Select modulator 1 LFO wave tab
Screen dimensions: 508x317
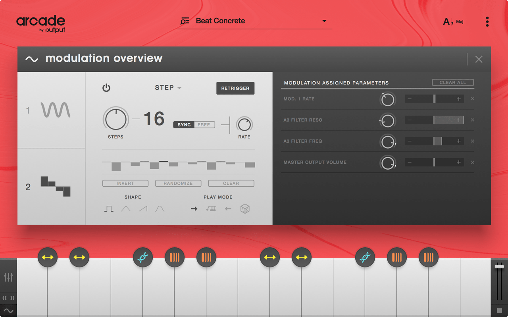(52, 110)
